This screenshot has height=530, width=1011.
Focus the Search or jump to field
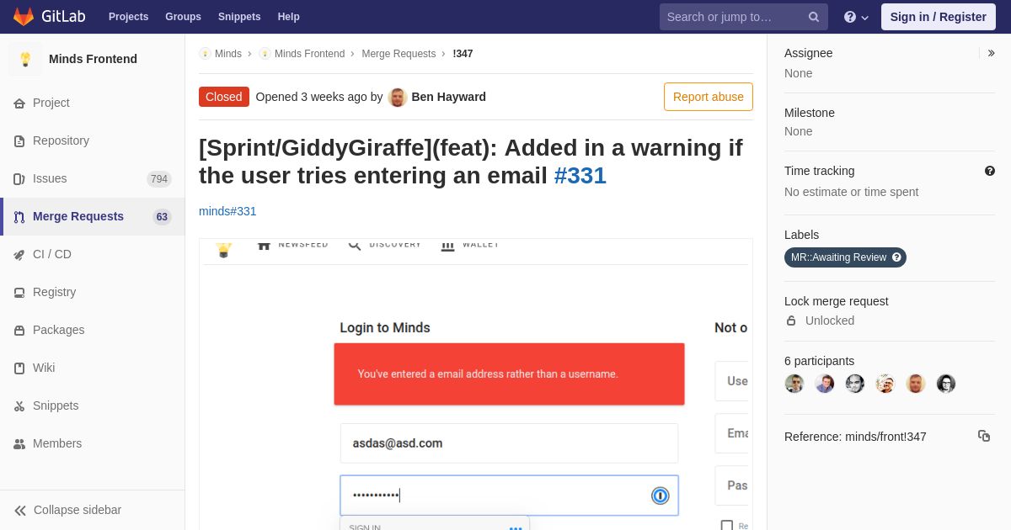(x=744, y=17)
